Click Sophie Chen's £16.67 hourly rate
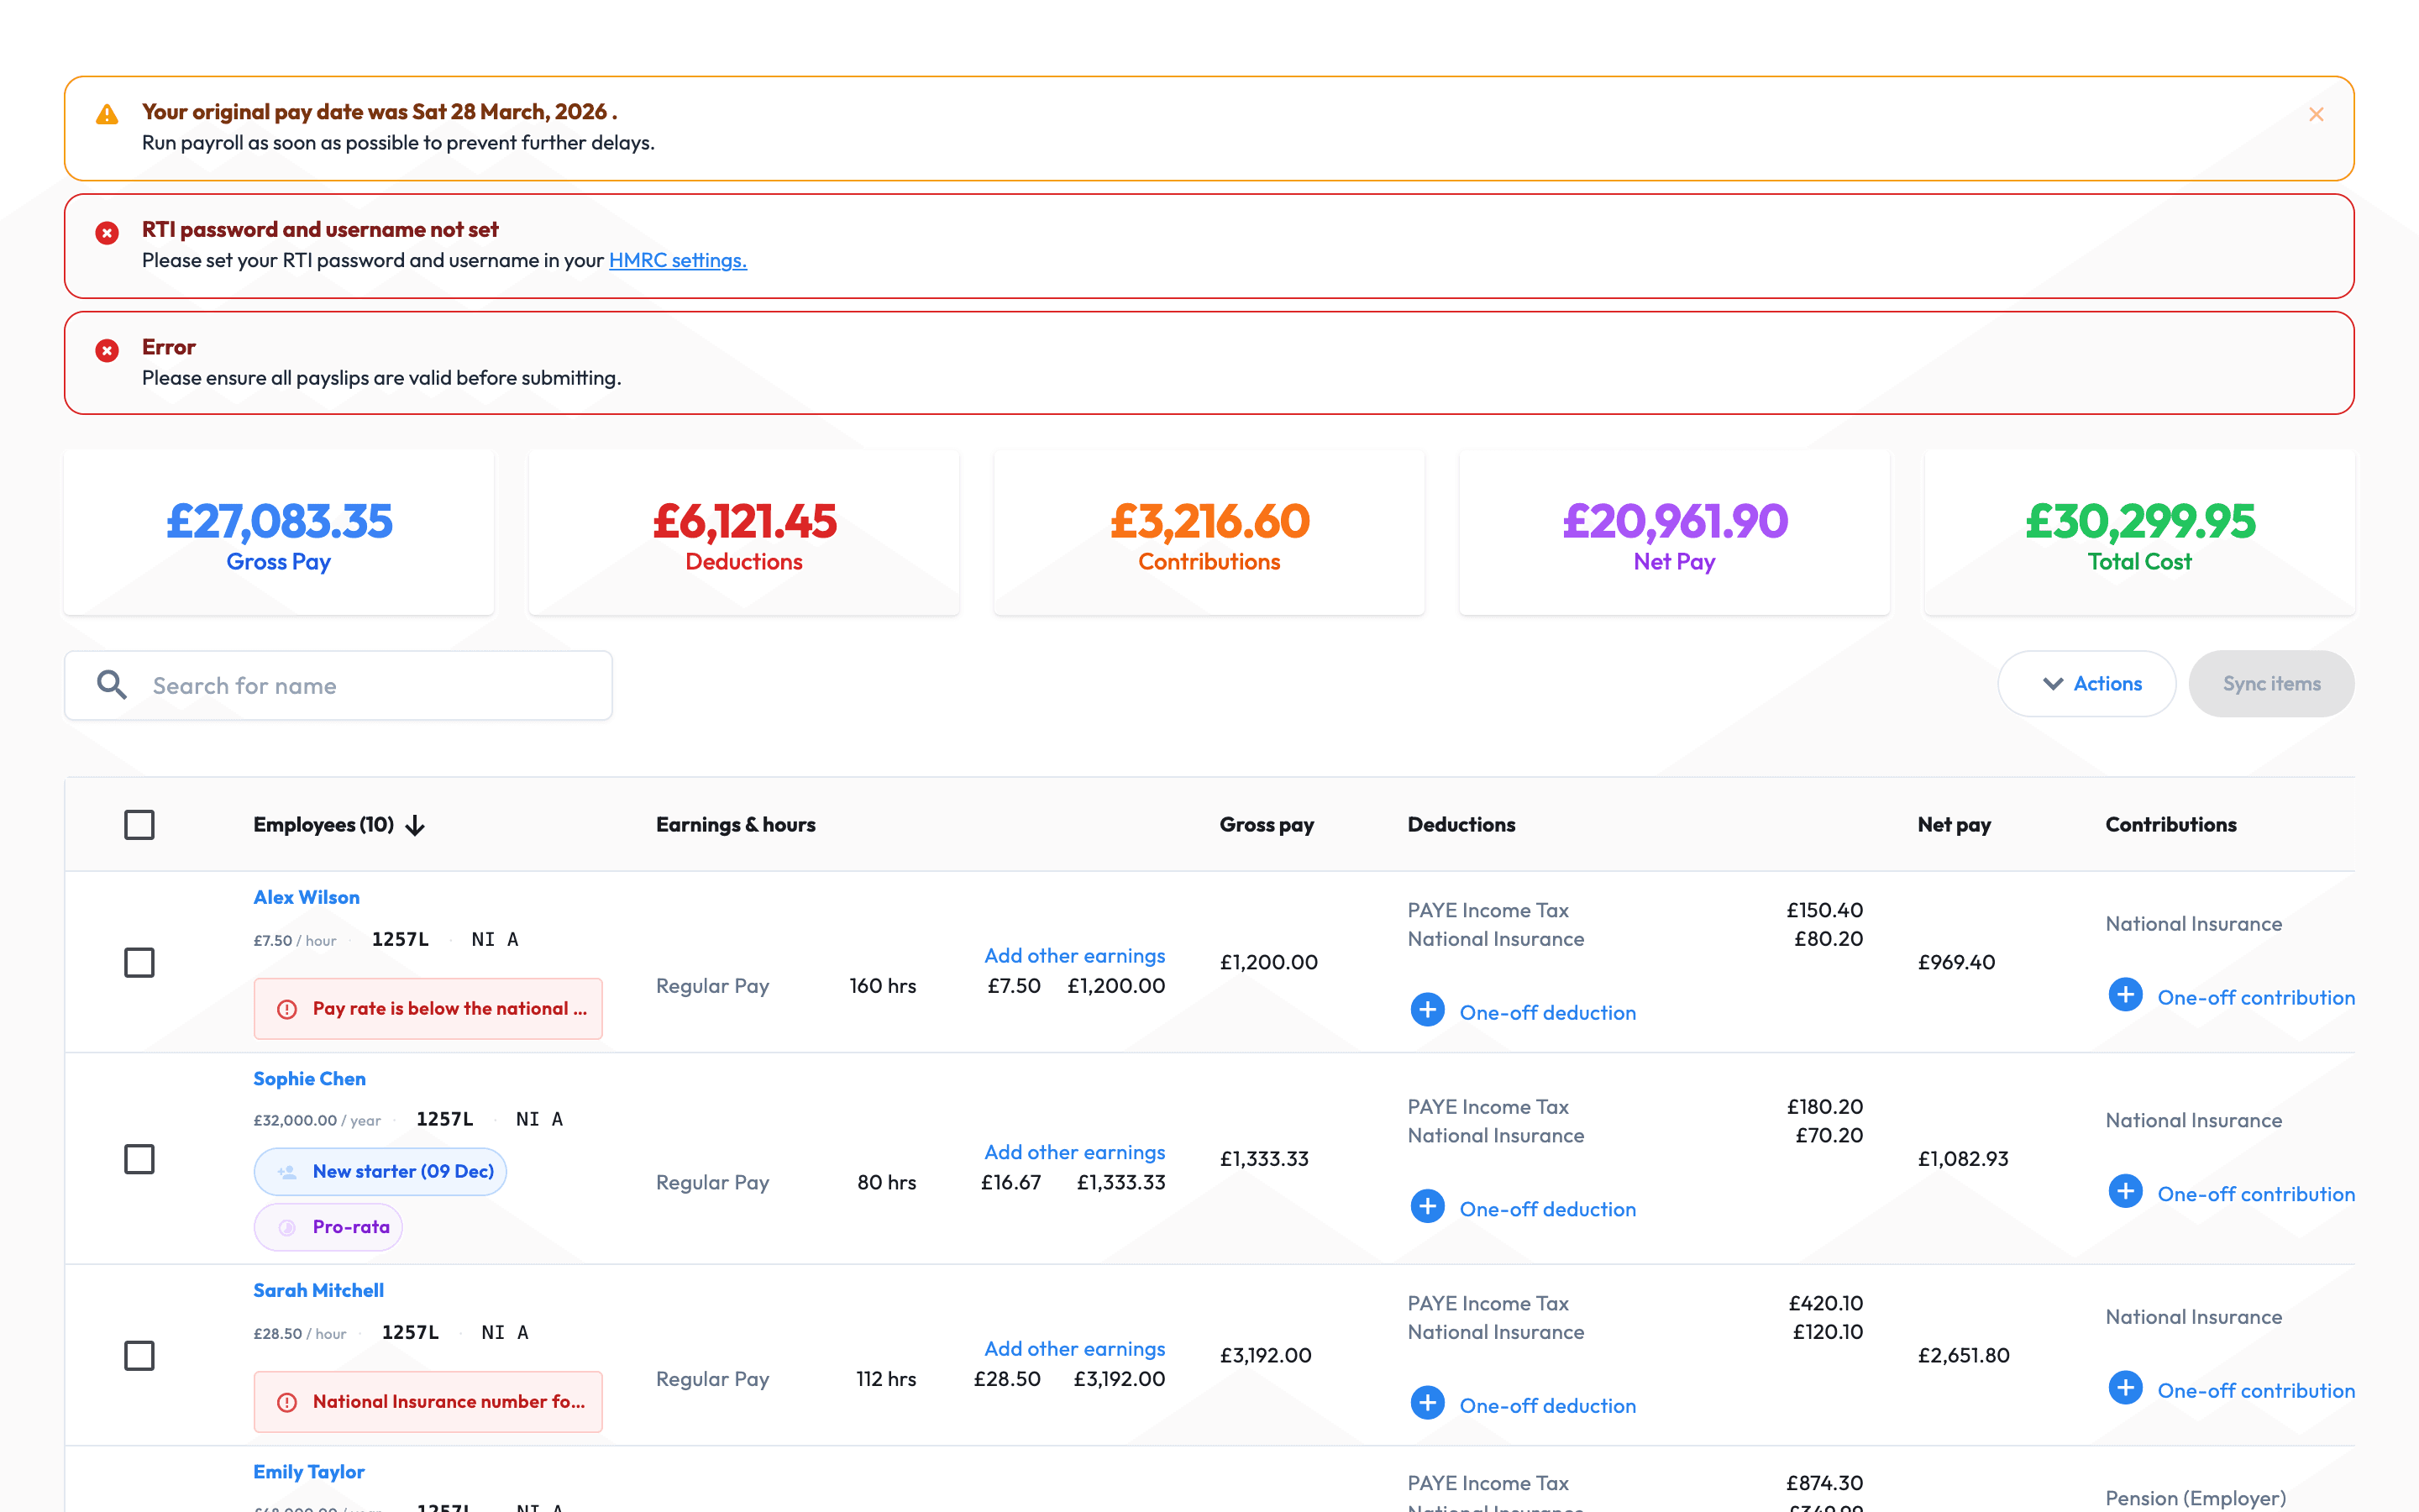This screenshot has width=2419, height=1512. [x=1010, y=1182]
